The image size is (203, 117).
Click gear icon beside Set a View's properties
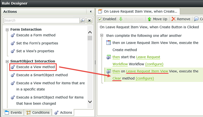tap(13, 51)
